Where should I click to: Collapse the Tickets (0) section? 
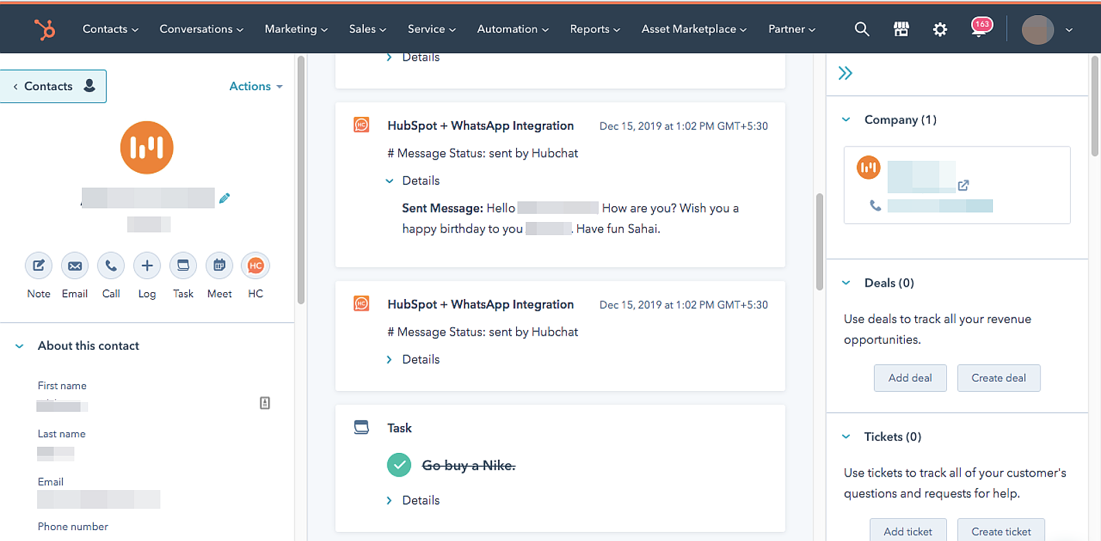pos(846,437)
